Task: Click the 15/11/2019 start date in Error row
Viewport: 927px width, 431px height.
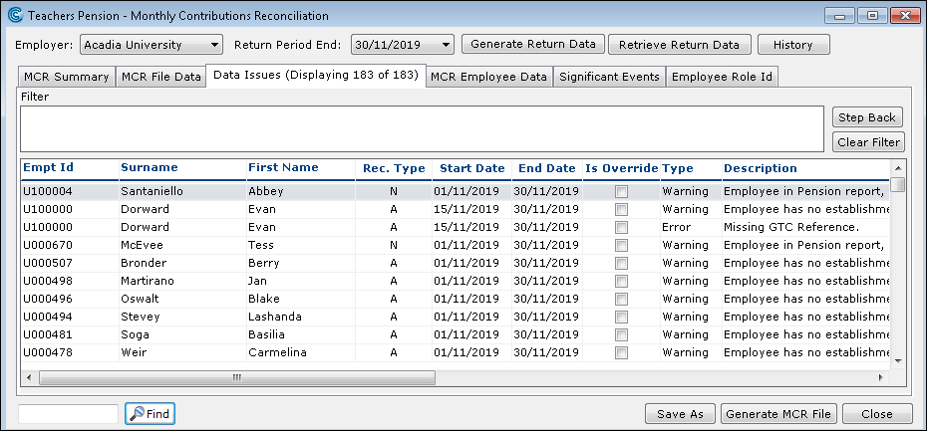Action: point(471,227)
